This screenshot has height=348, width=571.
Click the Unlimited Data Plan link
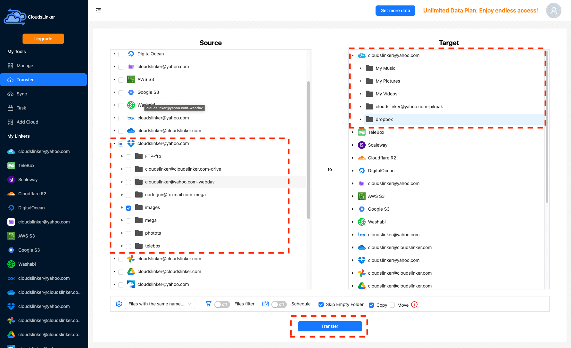tap(480, 11)
